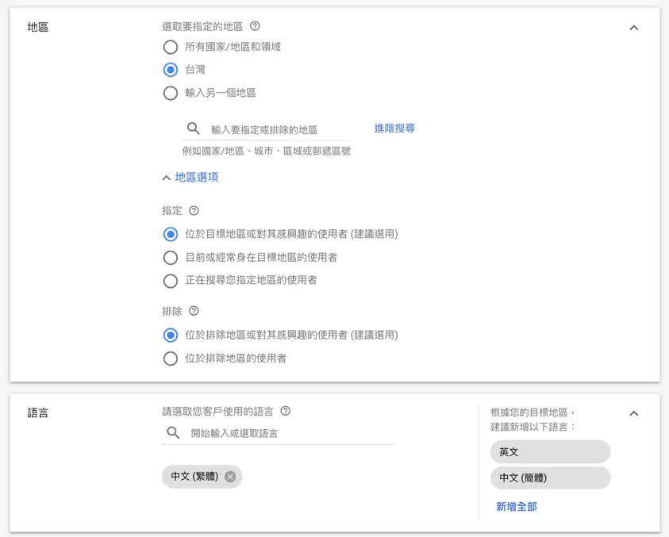Select 正在搜尋您指定地區的使用者 option

click(171, 281)
